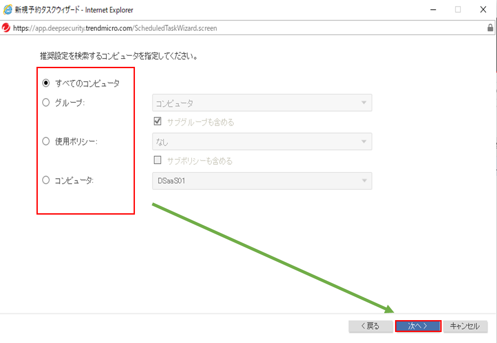Click the maximize window button
Image resolution: width=497 pixels, height=343 pixels.
click(x=458, y=10)
